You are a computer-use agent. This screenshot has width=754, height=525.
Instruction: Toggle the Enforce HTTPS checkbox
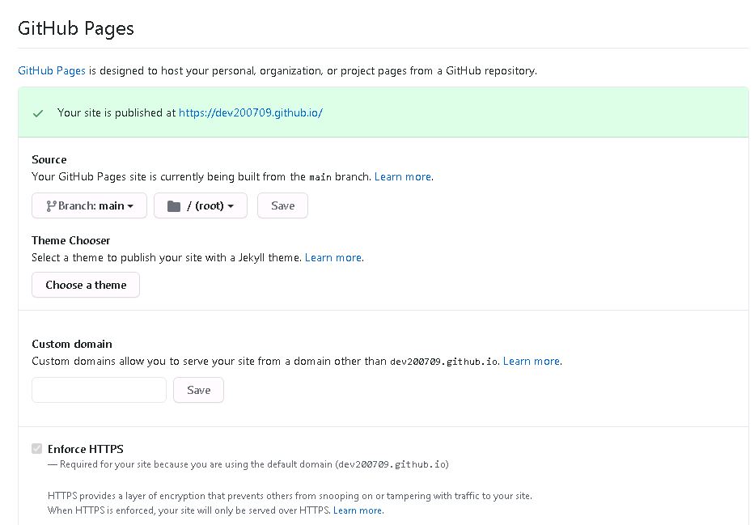click(x=37, y=449)
